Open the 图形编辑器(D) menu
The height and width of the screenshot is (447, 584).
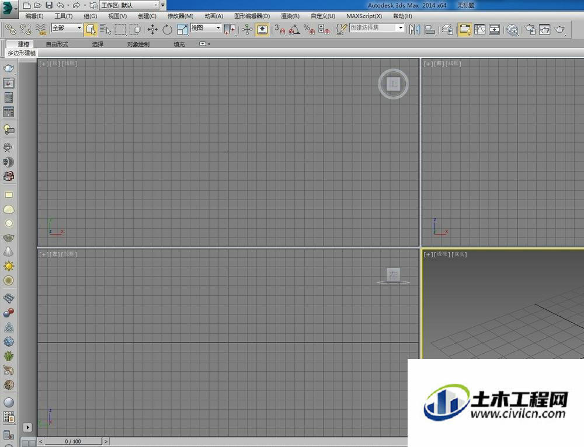[252, 16]
